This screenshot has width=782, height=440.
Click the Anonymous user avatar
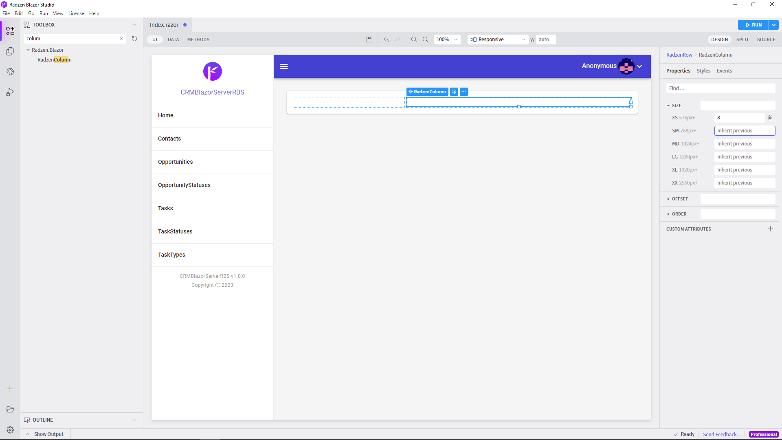626,66
